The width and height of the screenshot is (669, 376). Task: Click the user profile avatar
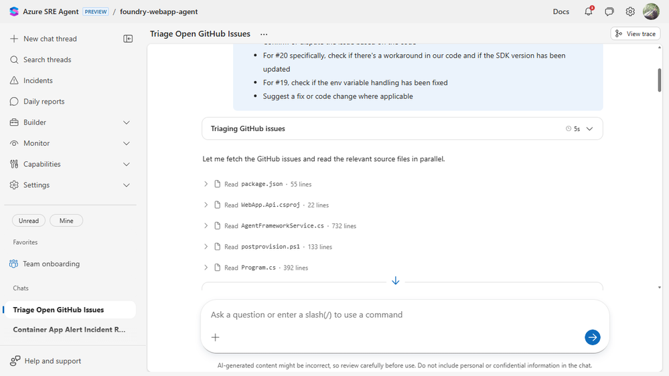pyautogui.click(x=651, y=11)
